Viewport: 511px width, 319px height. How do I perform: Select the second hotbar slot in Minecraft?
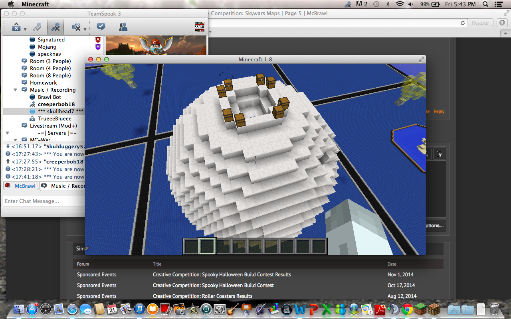click(x=207, y=246)
